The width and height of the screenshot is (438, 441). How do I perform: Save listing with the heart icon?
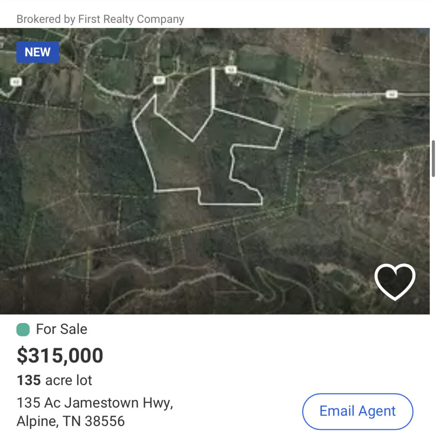[x=395, y=281]
